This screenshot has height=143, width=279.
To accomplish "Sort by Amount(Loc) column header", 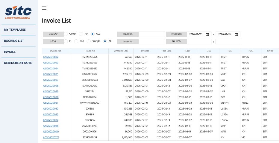I will [121, 51].
